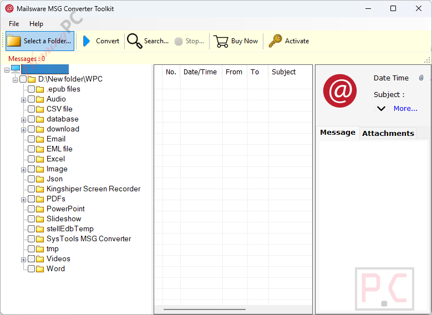This screenshot has width=432, height=315.
Task: Click the blue Convert play arrow icon
Action: pos(87,41)
